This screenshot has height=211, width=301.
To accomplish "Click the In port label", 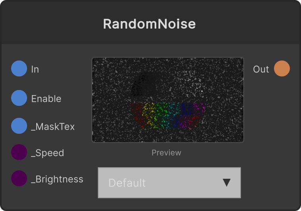I will coord(35,69).
